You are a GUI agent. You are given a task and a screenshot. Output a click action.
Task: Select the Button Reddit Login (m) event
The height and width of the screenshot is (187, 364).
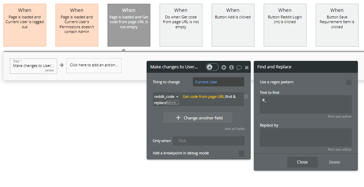coord(285,25)
